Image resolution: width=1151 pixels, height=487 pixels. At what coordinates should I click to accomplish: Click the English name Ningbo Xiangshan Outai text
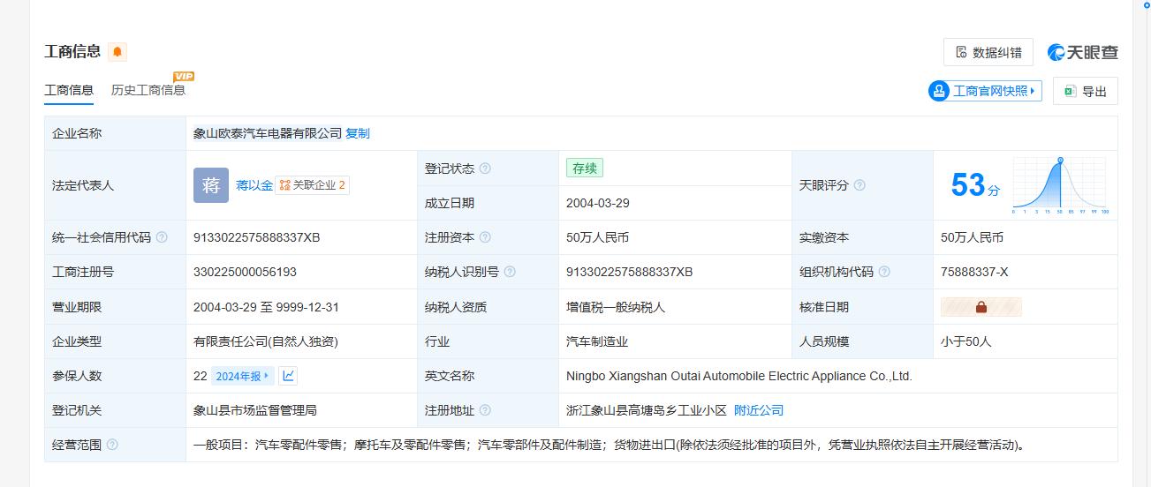pyautogui.click(x=738, y=376)
